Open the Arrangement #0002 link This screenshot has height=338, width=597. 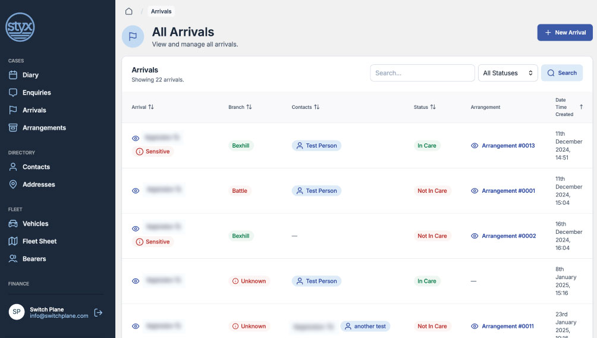pyautogui.click(x=508, y=236)
